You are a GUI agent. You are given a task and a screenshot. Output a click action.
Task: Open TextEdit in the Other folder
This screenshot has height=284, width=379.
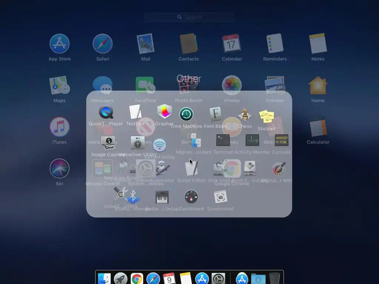135,112
